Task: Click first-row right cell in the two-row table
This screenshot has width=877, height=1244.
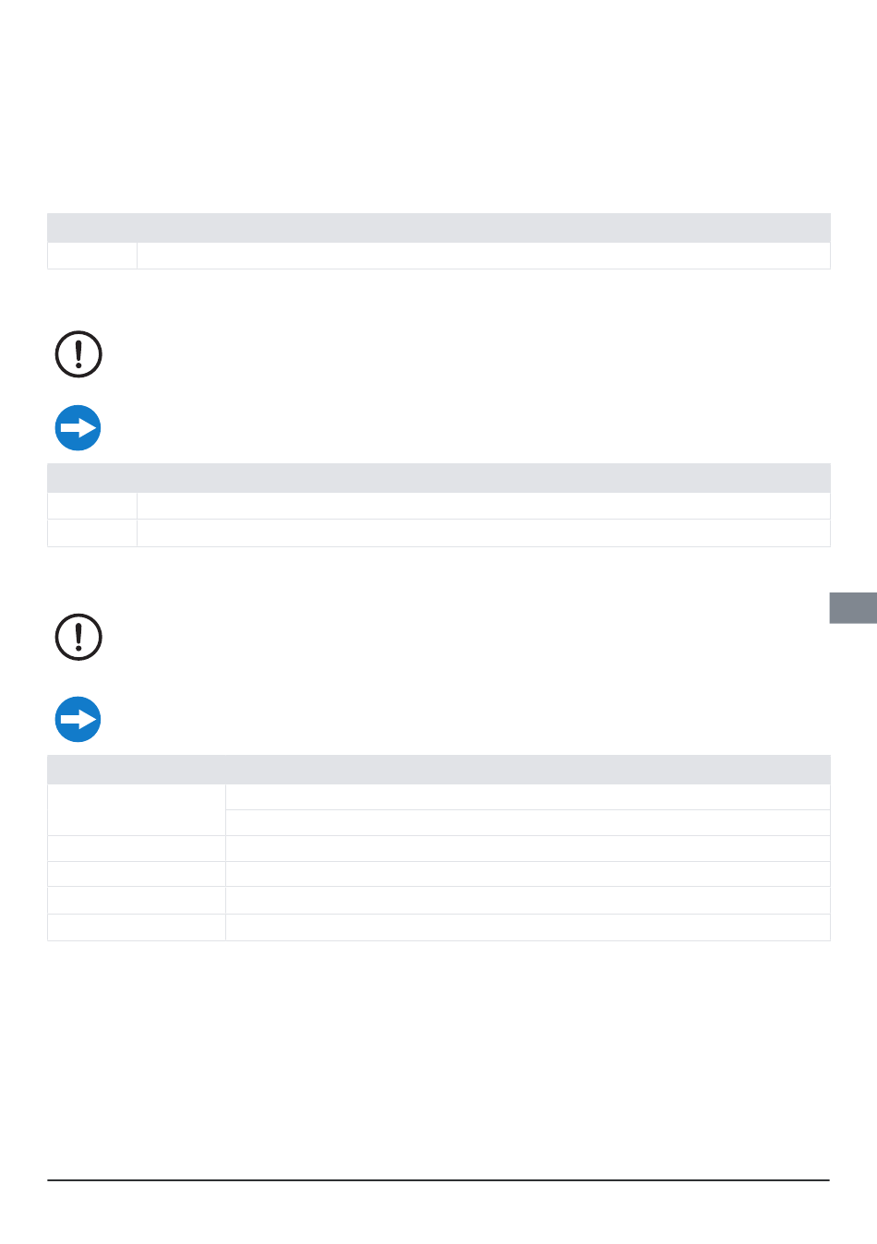Action: coord(484,506)
